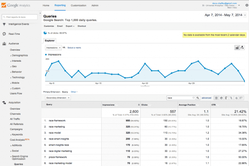Sort by the Clicks column header

tap(144, 105)
